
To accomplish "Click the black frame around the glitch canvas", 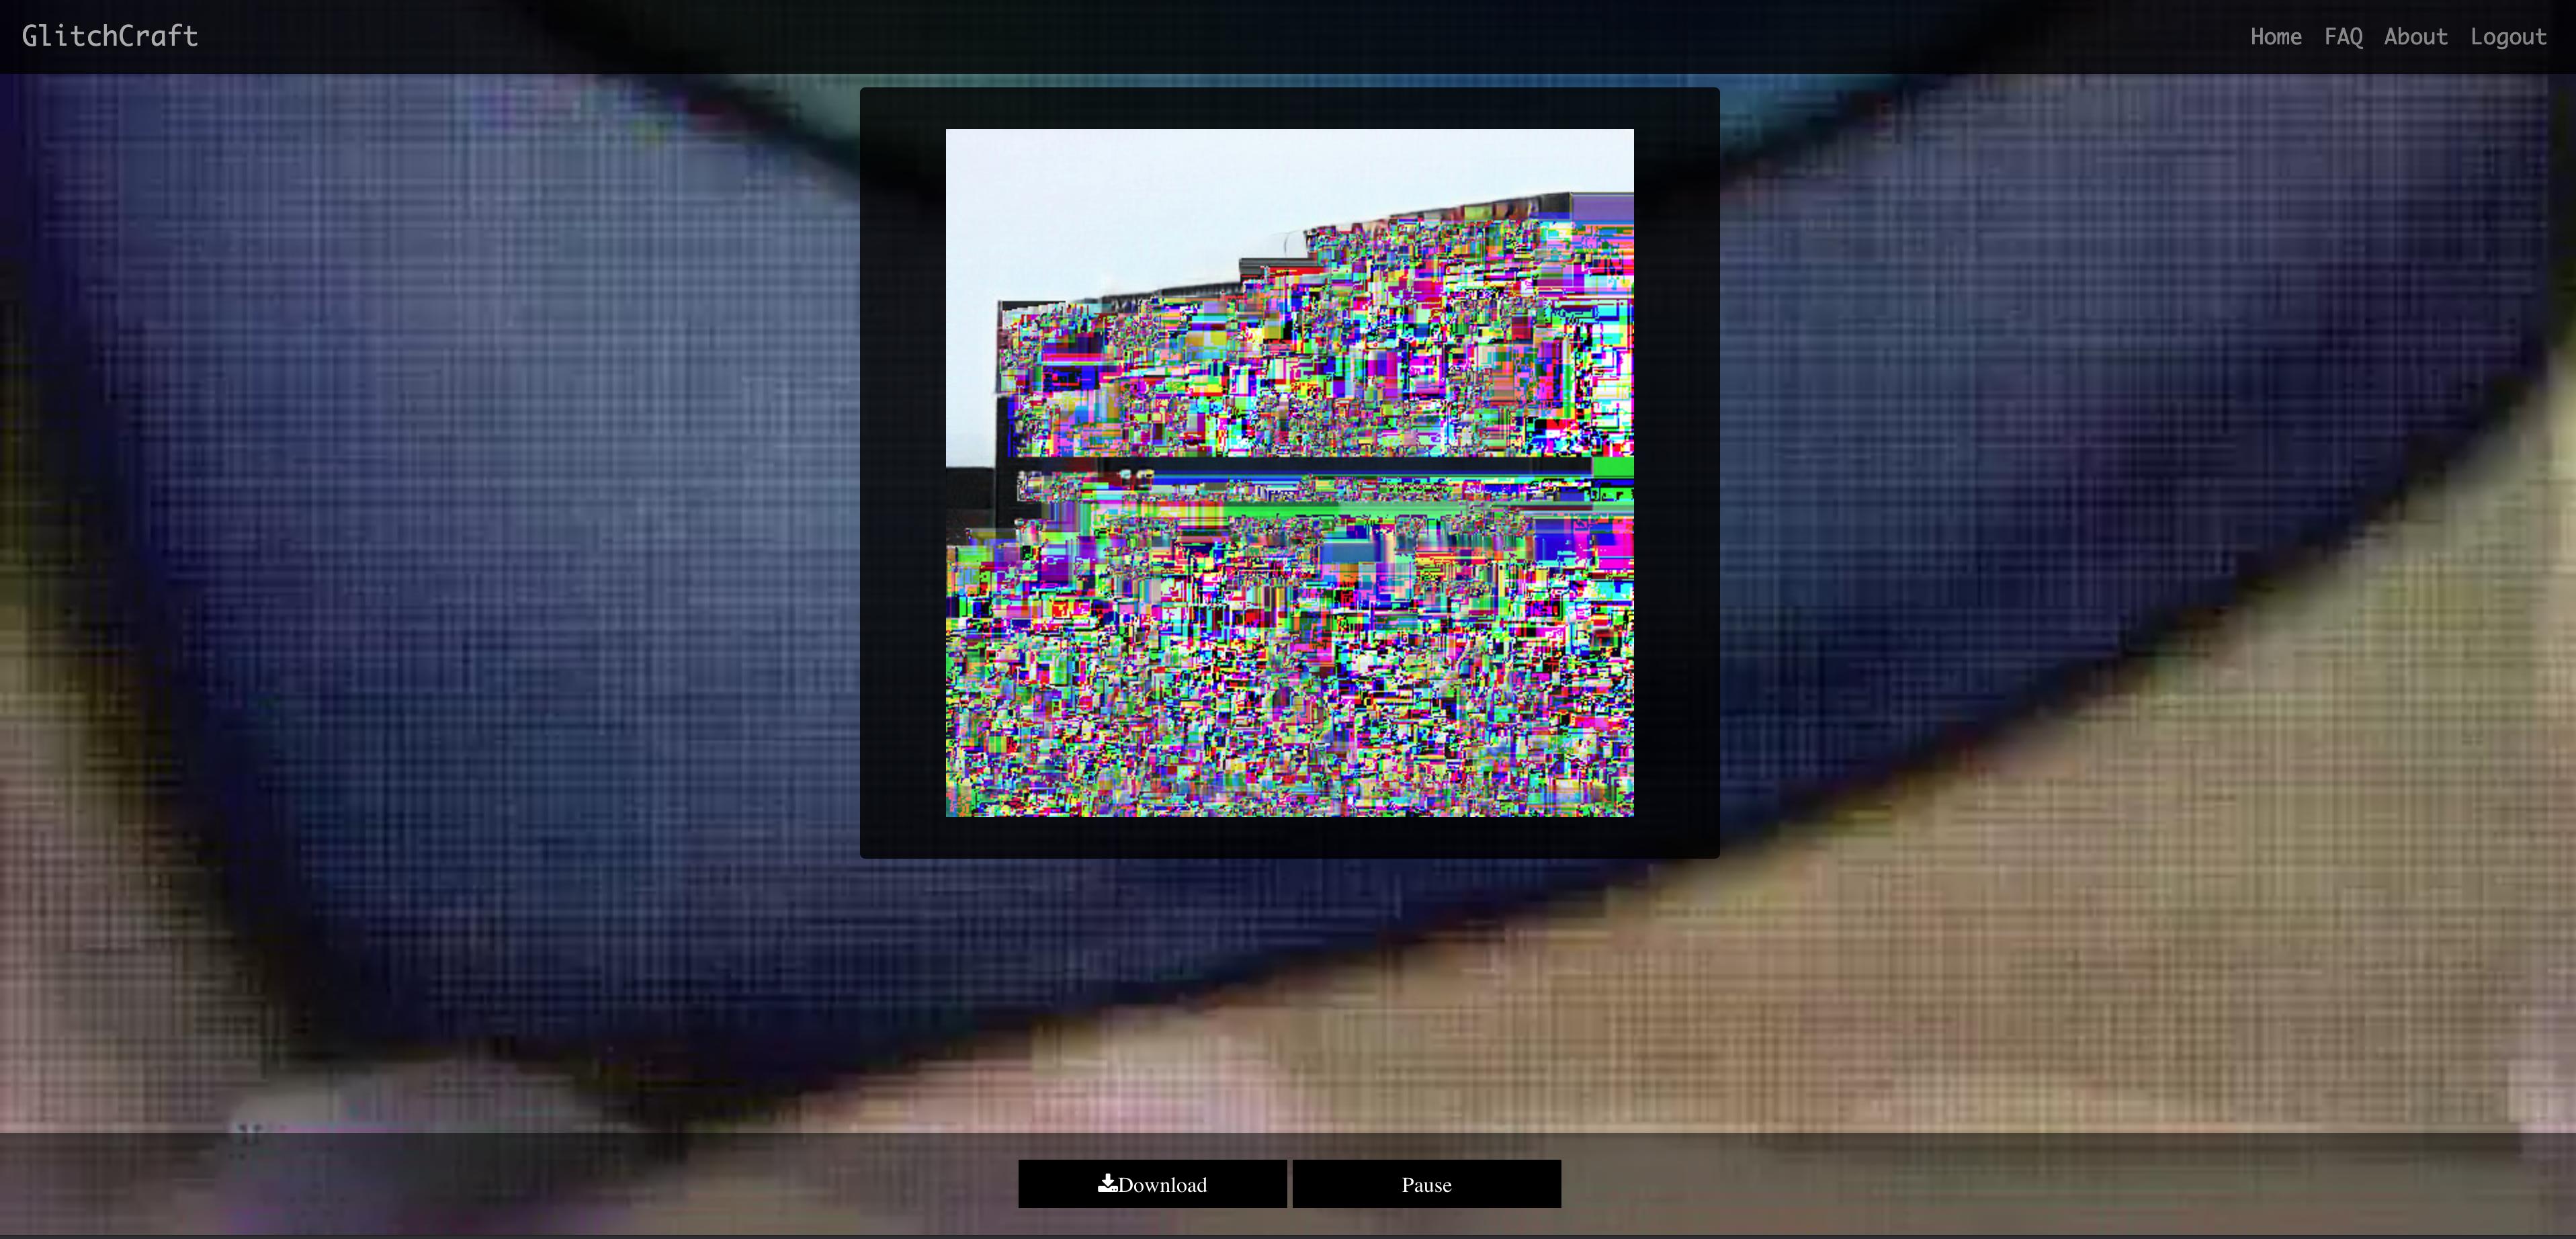I will [x=902, y=470].
